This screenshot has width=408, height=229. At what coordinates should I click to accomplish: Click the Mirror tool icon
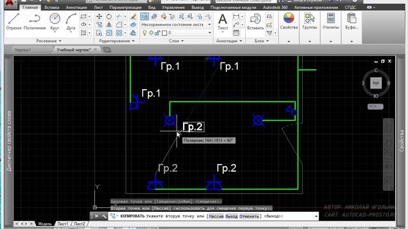coord(109,25)
